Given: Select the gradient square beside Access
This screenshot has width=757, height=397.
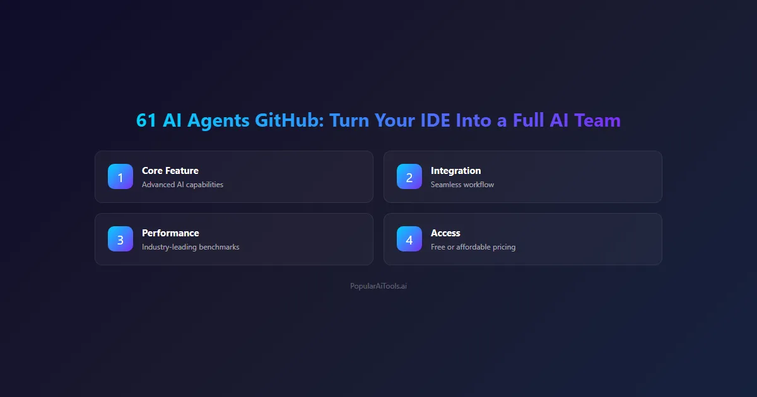Looking at the screenshot, I should coord(409,239).
